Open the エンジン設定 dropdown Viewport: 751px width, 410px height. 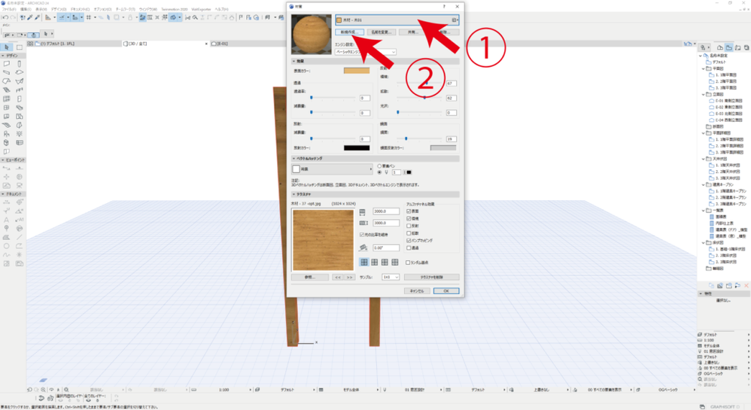click(x=366, y=52)
